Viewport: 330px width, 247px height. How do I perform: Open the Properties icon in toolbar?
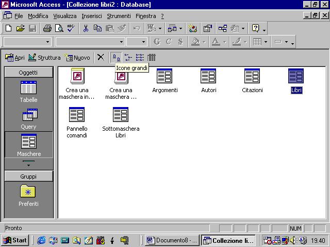point(207,28)
